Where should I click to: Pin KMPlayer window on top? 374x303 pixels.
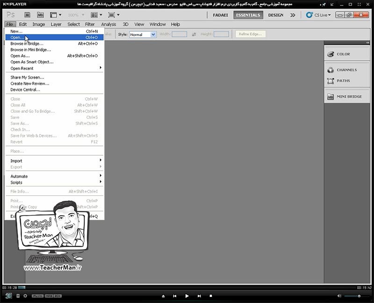[323, 4]
